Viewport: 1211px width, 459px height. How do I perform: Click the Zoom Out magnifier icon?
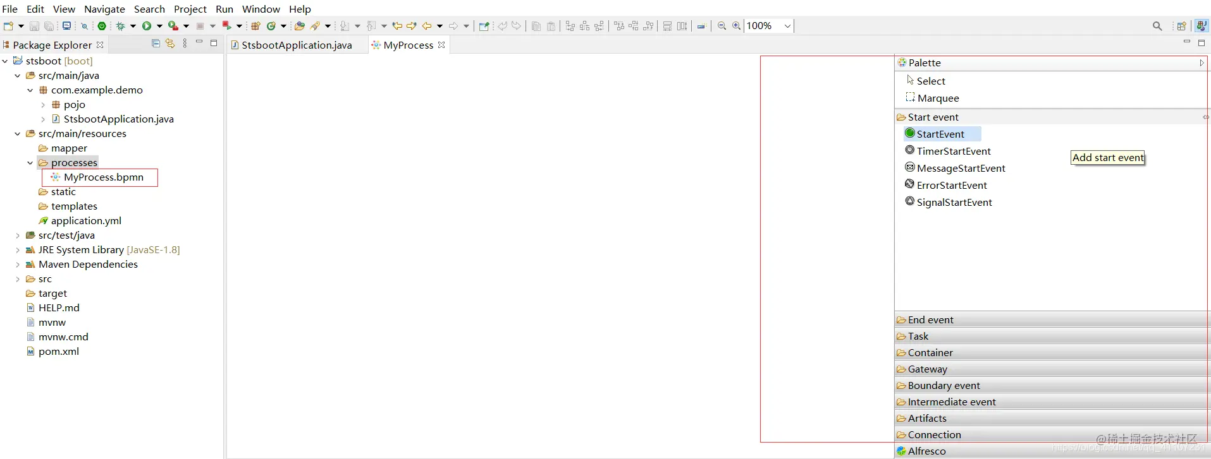coord(722,26)
